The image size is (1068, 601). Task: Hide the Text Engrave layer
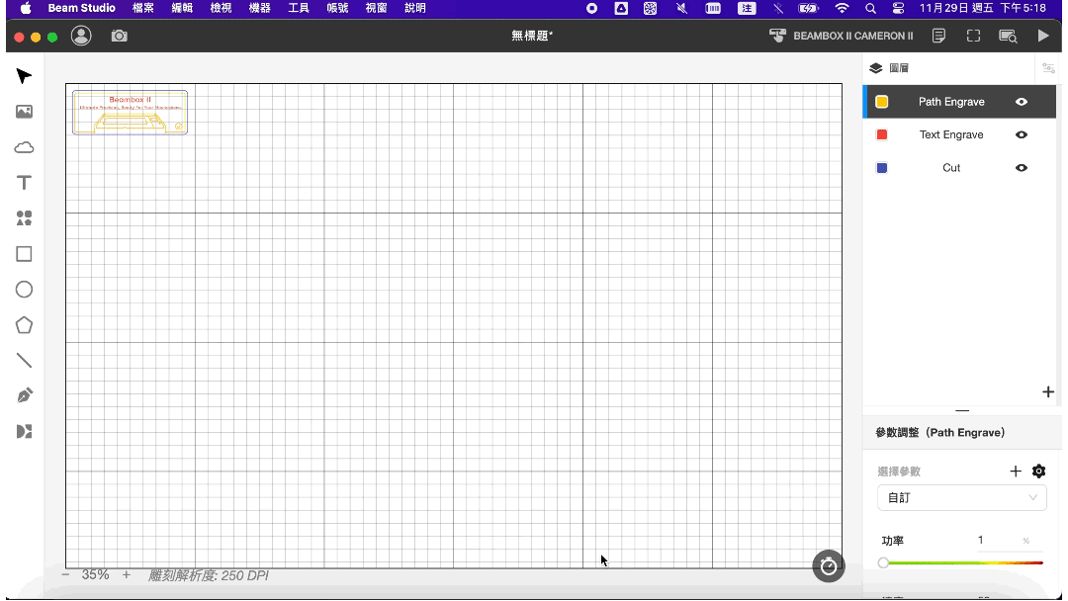click(x=1021, y=134)
